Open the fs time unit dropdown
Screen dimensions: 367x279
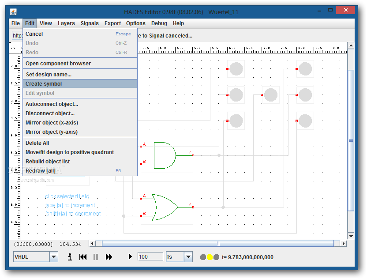click(188, 257)
